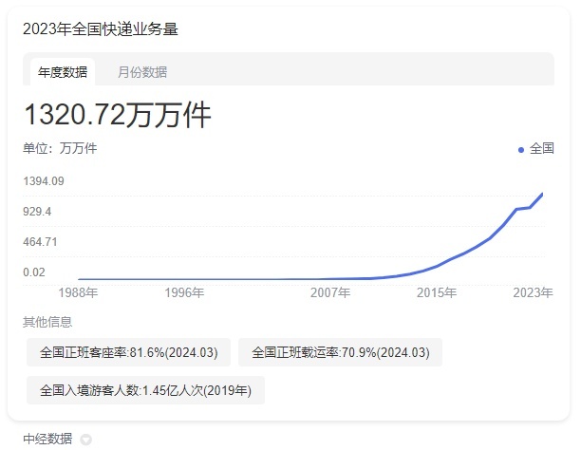Click the 2023年全国快递业务量 title

point(101,28)
